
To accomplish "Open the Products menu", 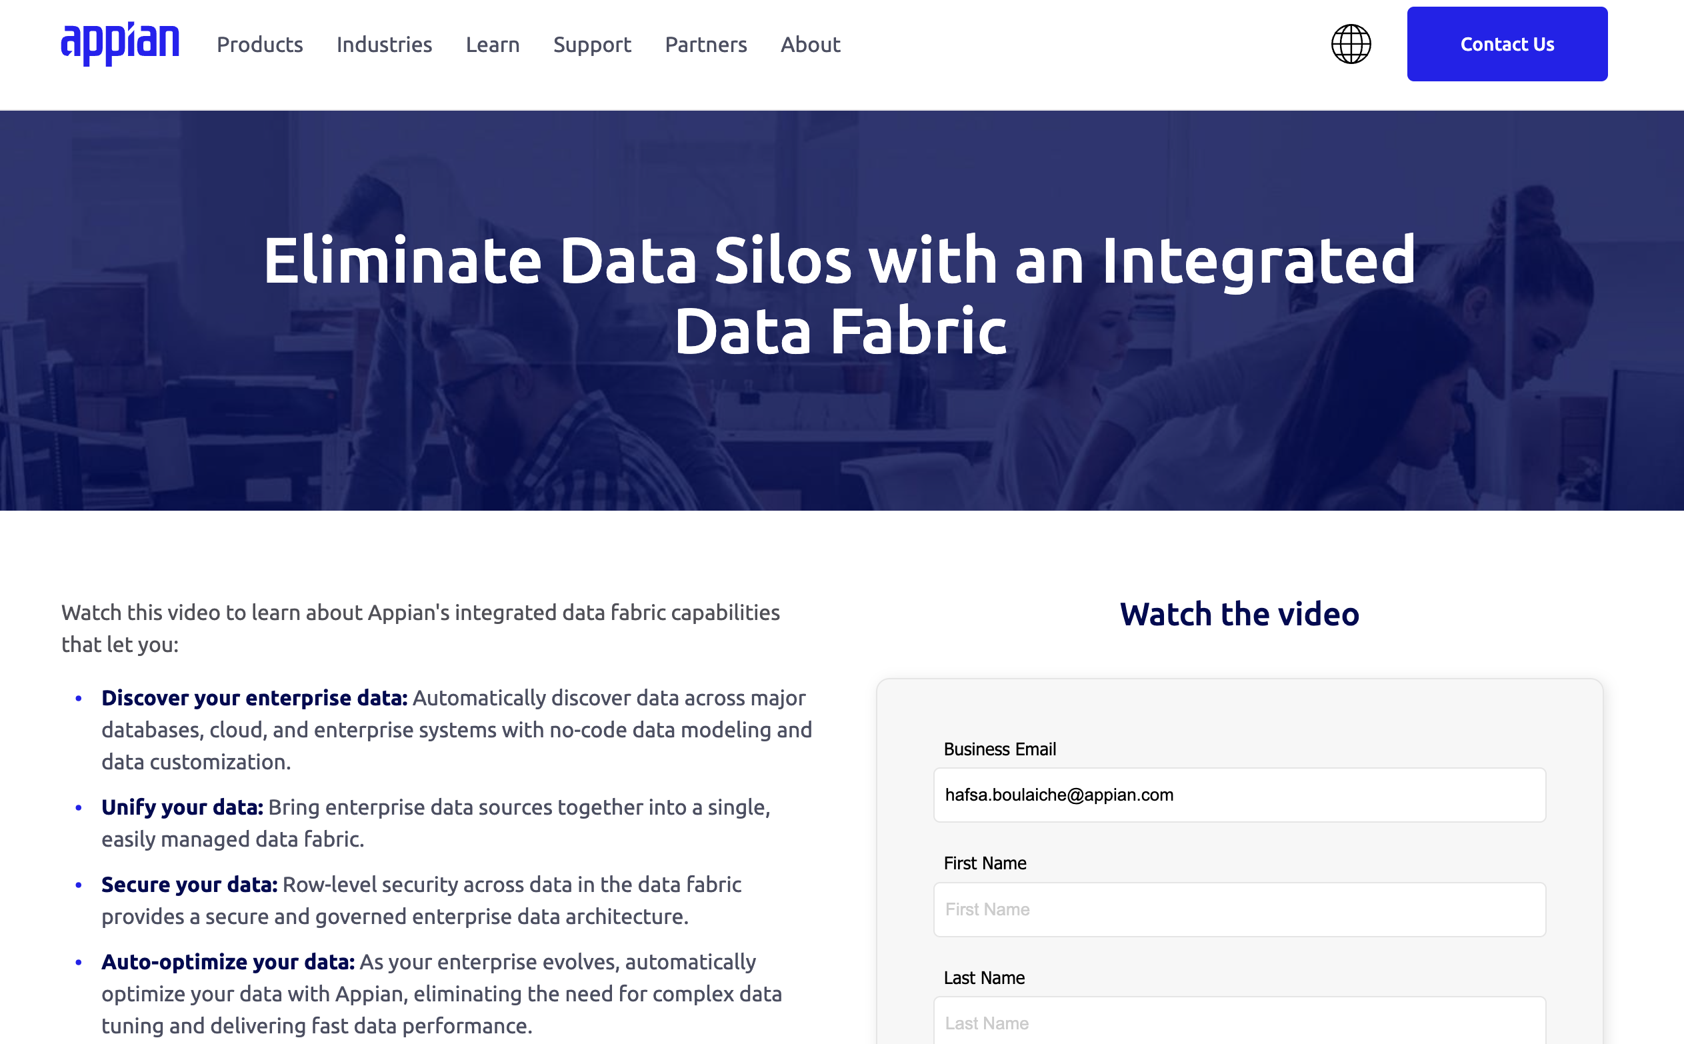I will click(x=259, y=44).
